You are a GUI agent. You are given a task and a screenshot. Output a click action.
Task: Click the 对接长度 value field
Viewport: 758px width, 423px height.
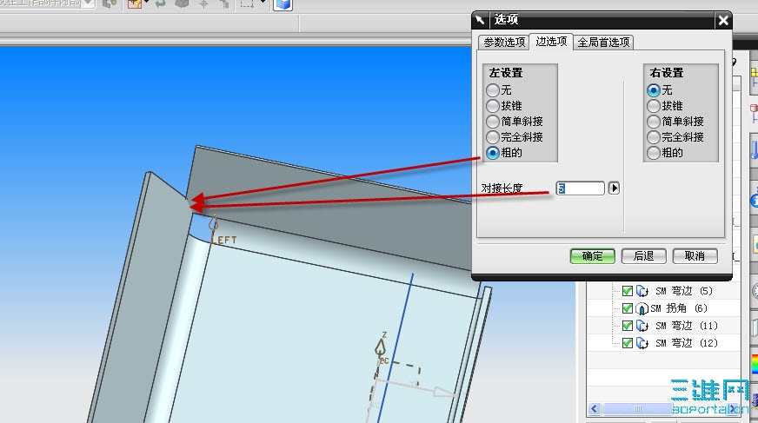coord(580,188)
